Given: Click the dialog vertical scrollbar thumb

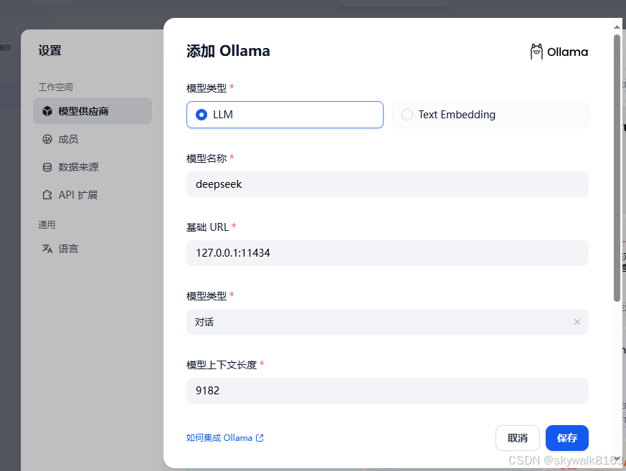Looking at the screenshot, I should click(x=617, y=168).
